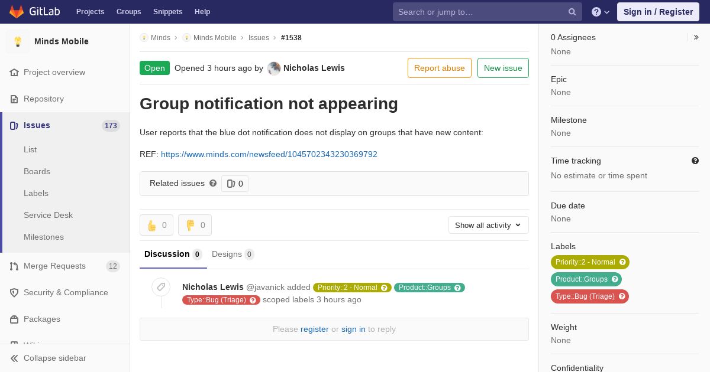Click the Packages icon in sidebar
710x372 pixels.
pos(14,319)
